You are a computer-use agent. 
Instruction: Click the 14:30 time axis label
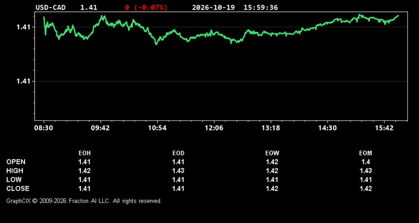[327, 128]
